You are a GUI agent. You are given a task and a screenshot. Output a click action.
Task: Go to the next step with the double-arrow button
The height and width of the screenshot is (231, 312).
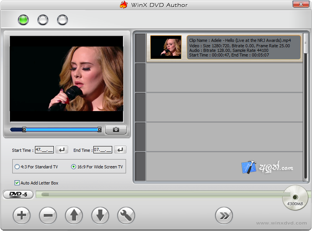224,216
